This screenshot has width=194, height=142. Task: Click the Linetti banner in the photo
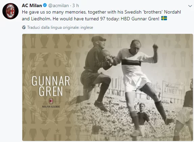173,89
